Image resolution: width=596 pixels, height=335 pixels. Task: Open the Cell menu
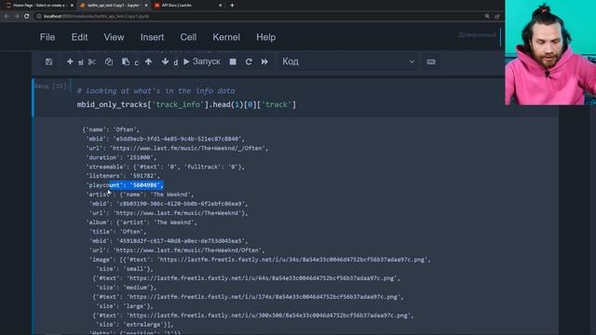pyautogui.click(x=188, y=37)
